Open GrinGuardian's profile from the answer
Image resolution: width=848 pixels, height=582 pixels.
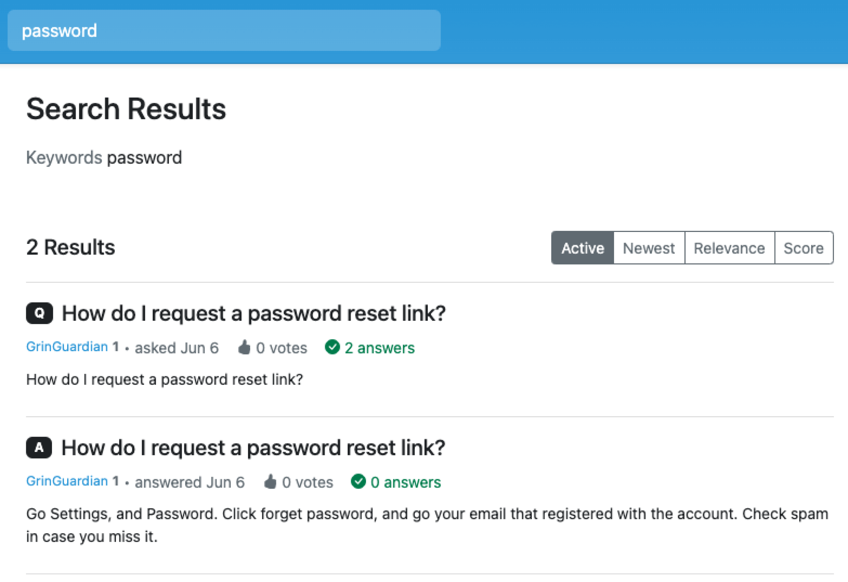[66, 481]
